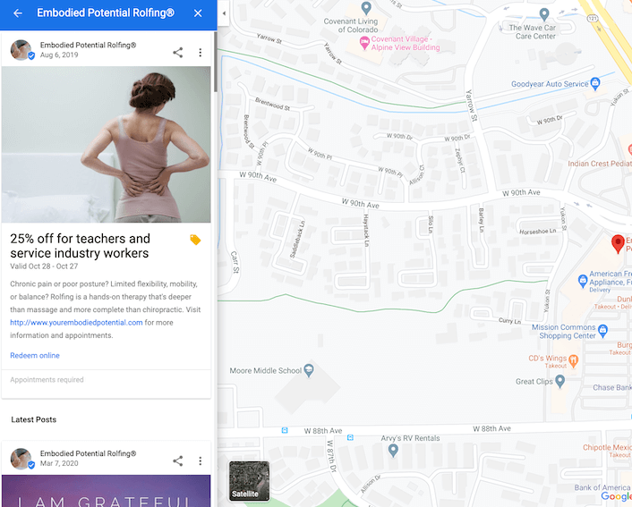Click the 'Bank of America' map label

602,487
